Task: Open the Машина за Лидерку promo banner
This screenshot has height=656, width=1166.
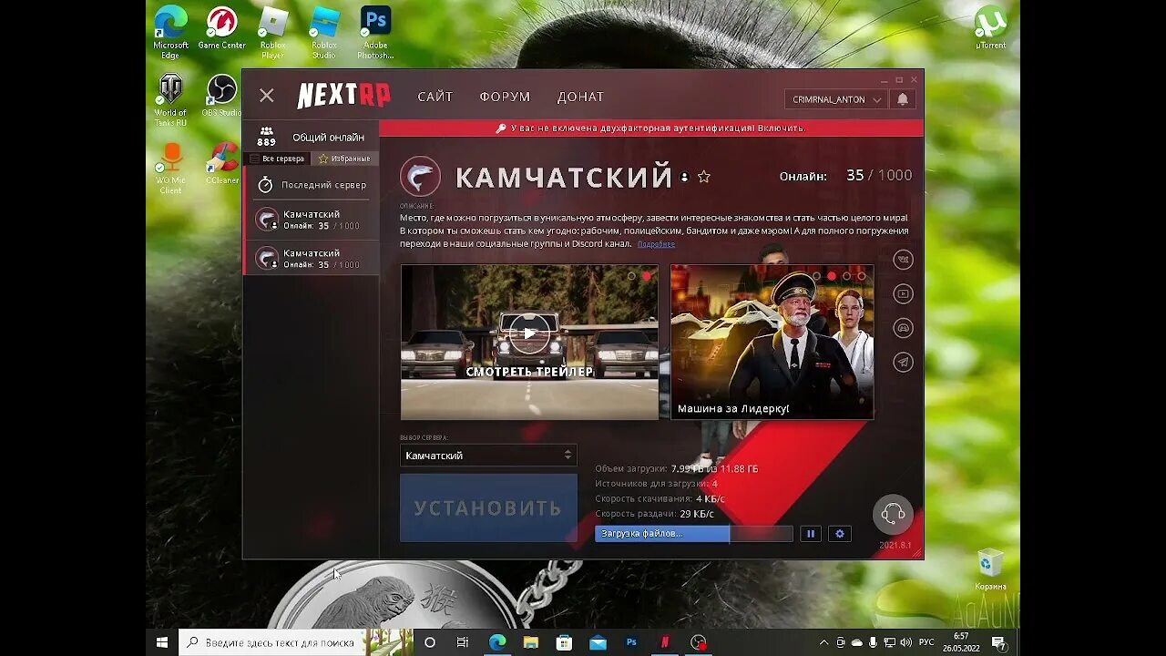Action: click(x=772, y=343)
